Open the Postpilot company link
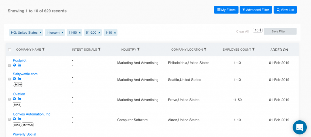The width and height of the screenshot is (311, 137). [20, 60]
